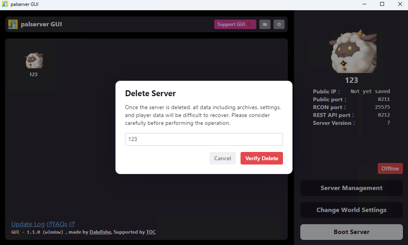Open settings via the gear icon
The image size is (408, 245).
point(279,24)
